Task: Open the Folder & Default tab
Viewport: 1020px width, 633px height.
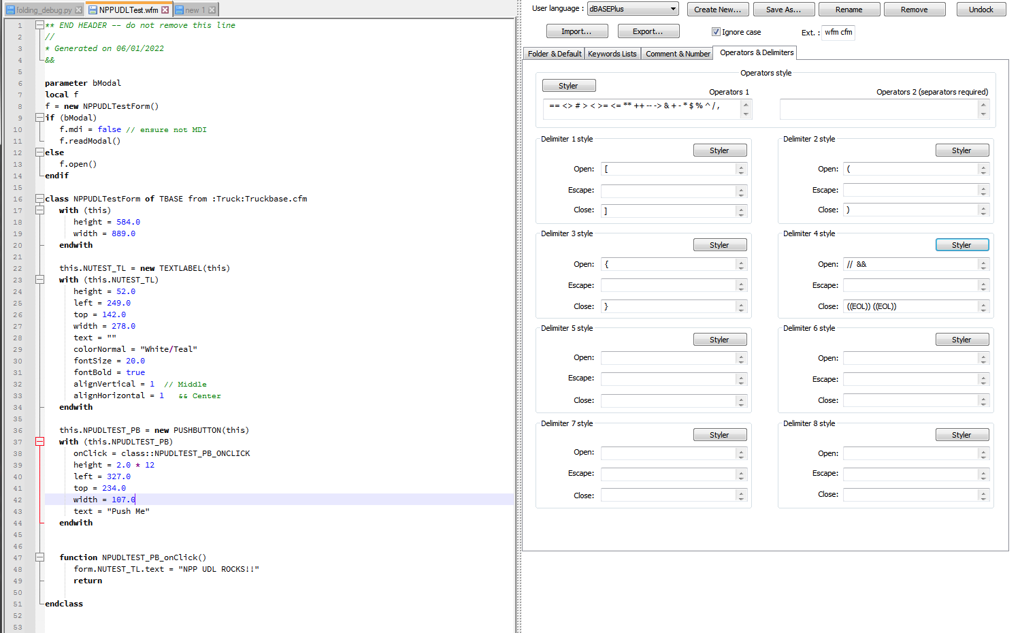Action: click(555, 54)
